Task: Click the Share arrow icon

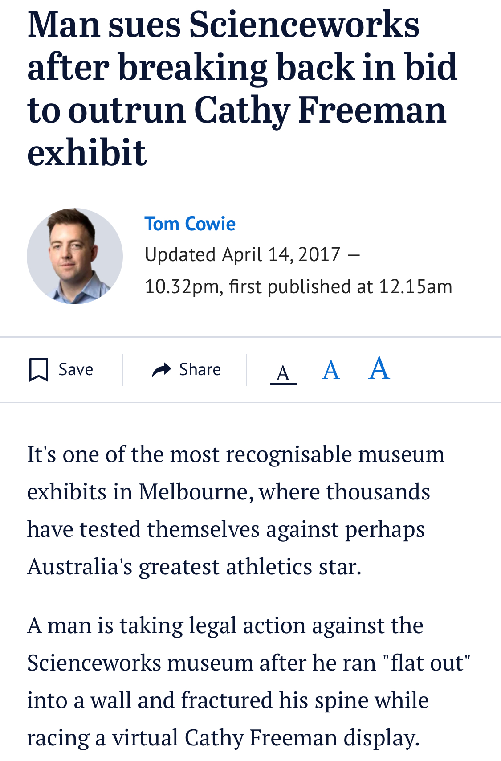Action: point(161,370)
